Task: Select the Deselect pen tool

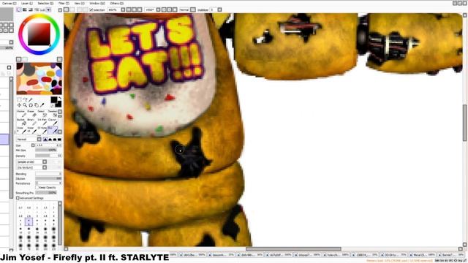Action: [53, 114]
